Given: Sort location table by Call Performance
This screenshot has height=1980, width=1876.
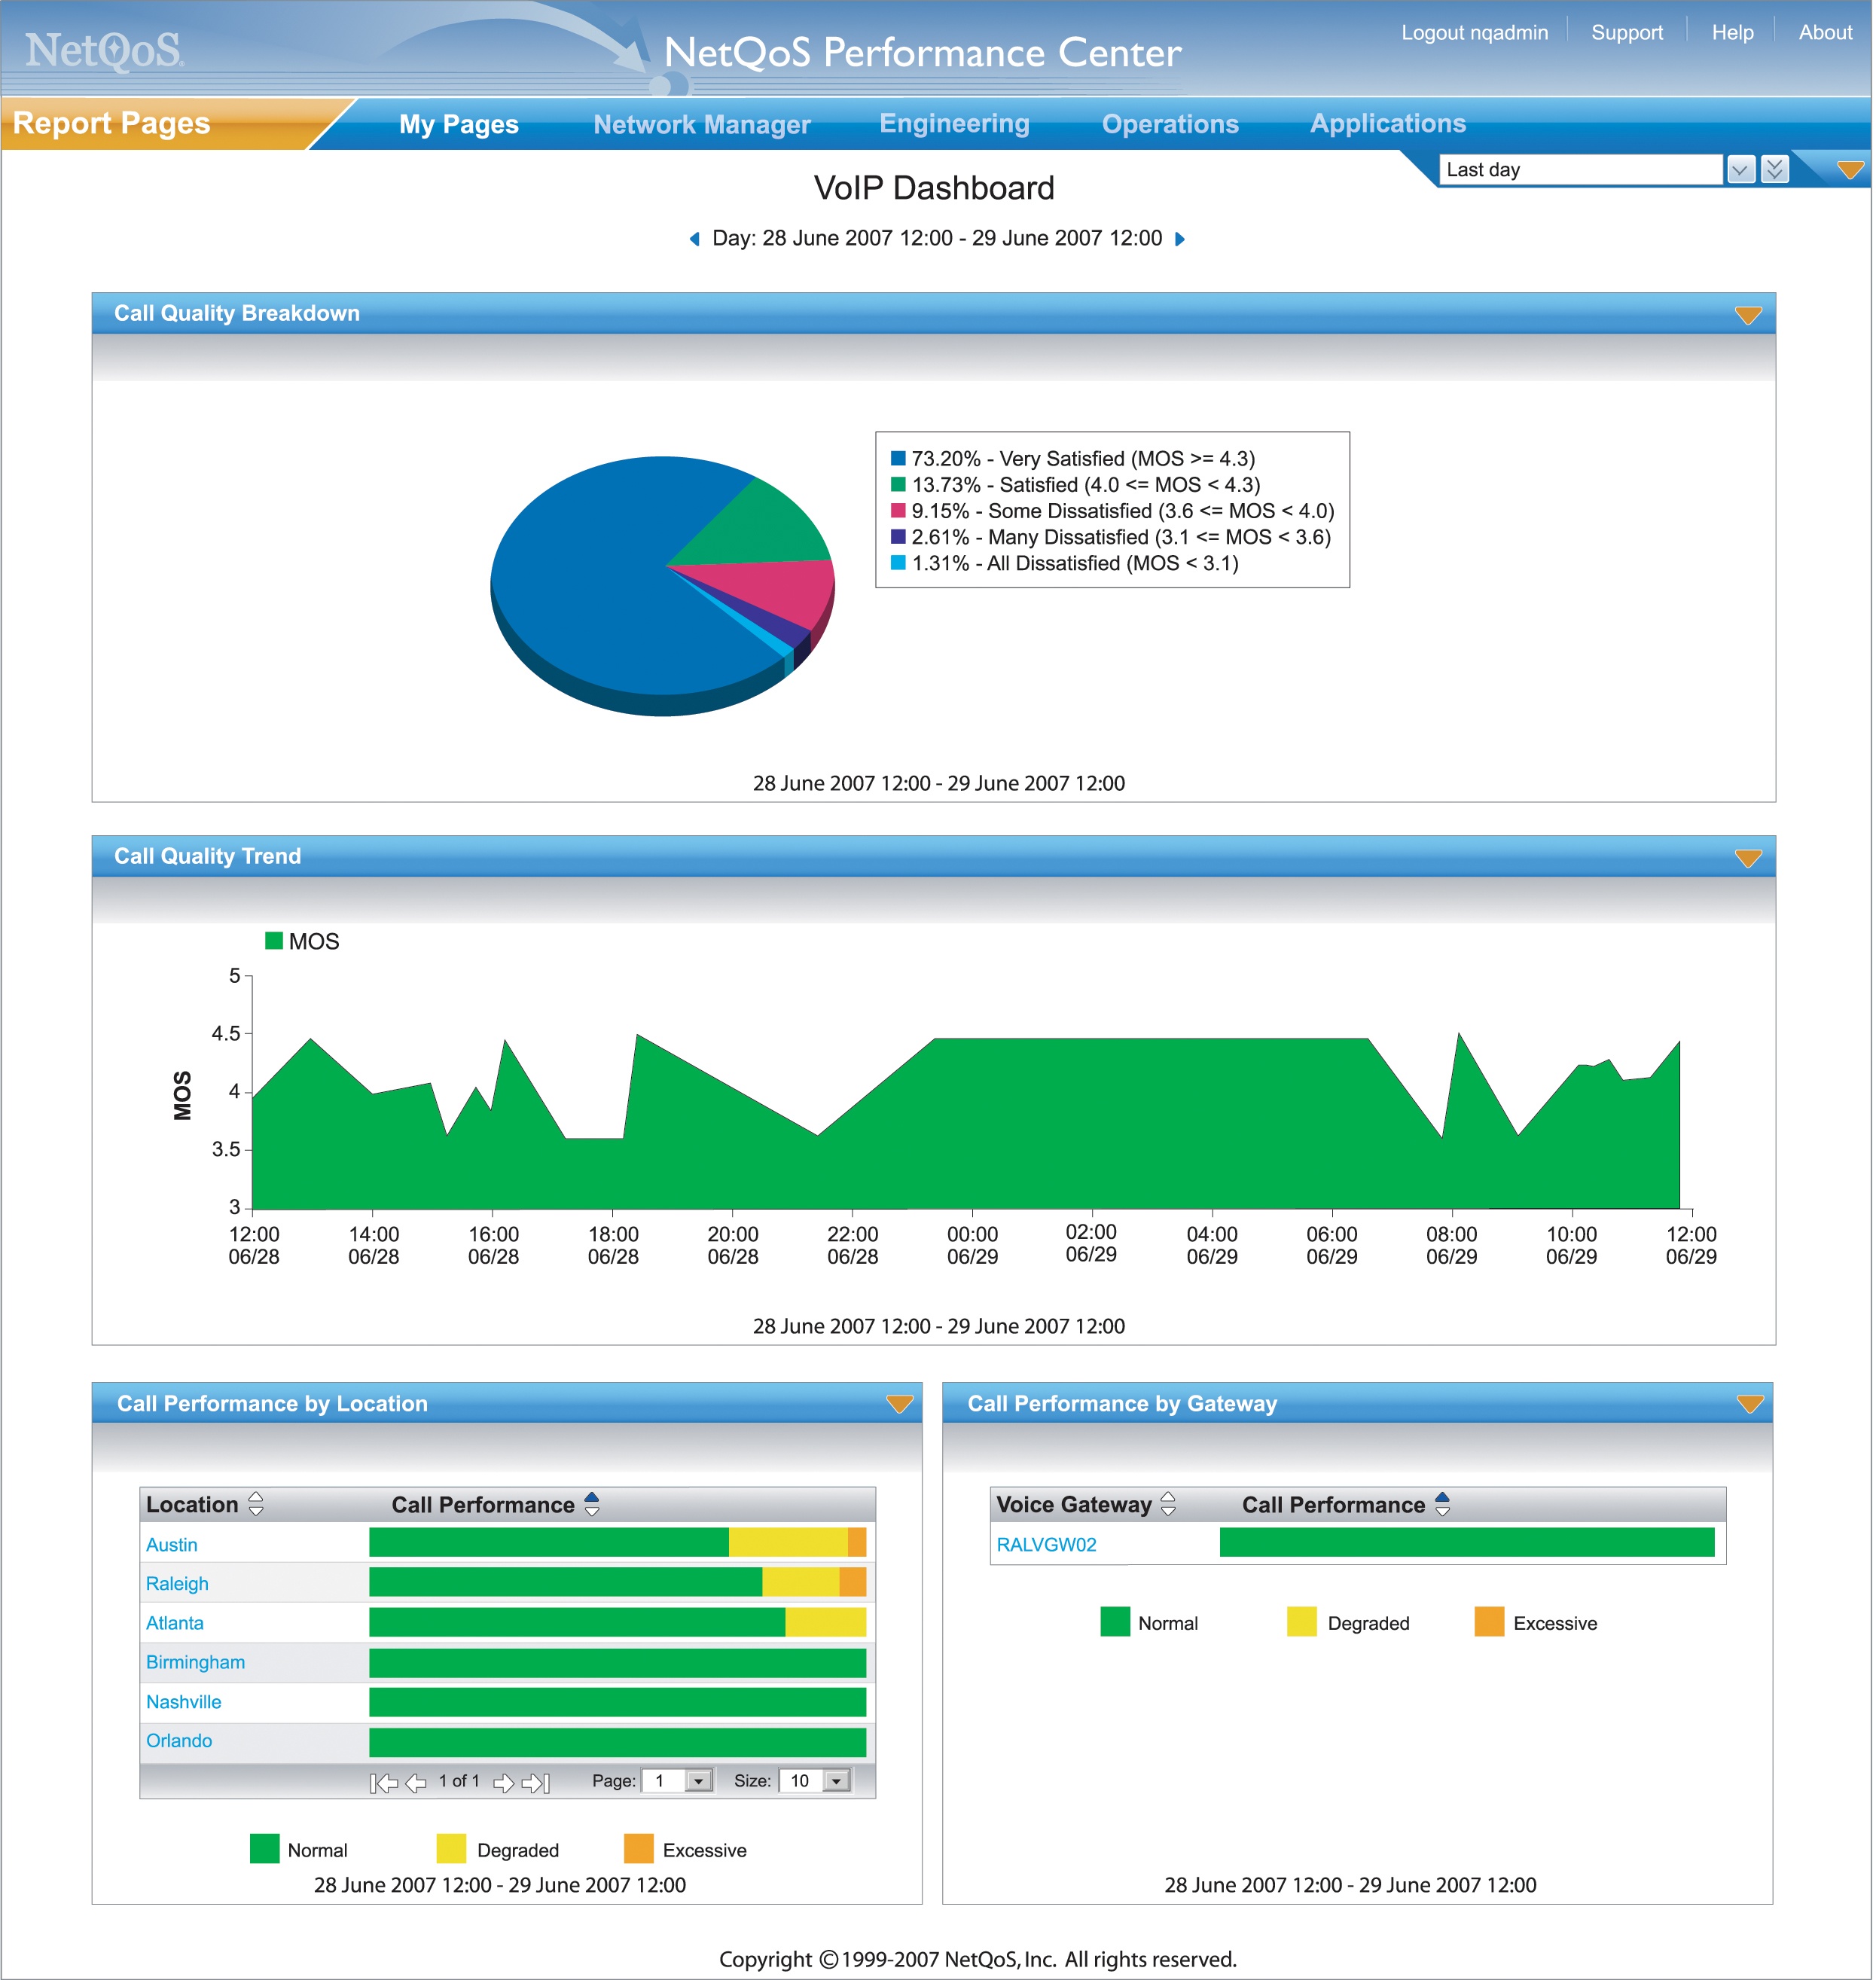Looking at the screenshot, I should pos(592,1504).
